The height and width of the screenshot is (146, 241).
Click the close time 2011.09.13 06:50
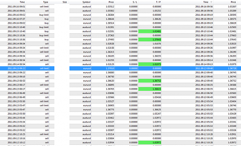pos(204,93)
